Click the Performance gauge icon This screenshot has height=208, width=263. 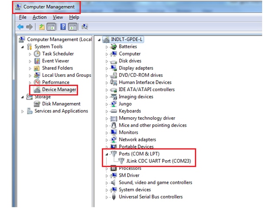[37, 83]
